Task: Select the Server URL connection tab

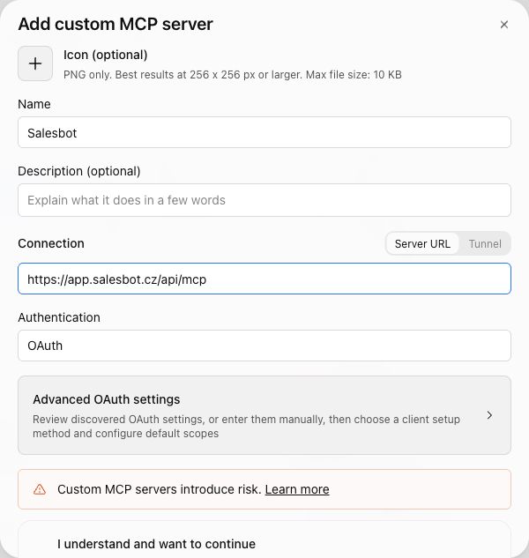Action: click(422, 244)
